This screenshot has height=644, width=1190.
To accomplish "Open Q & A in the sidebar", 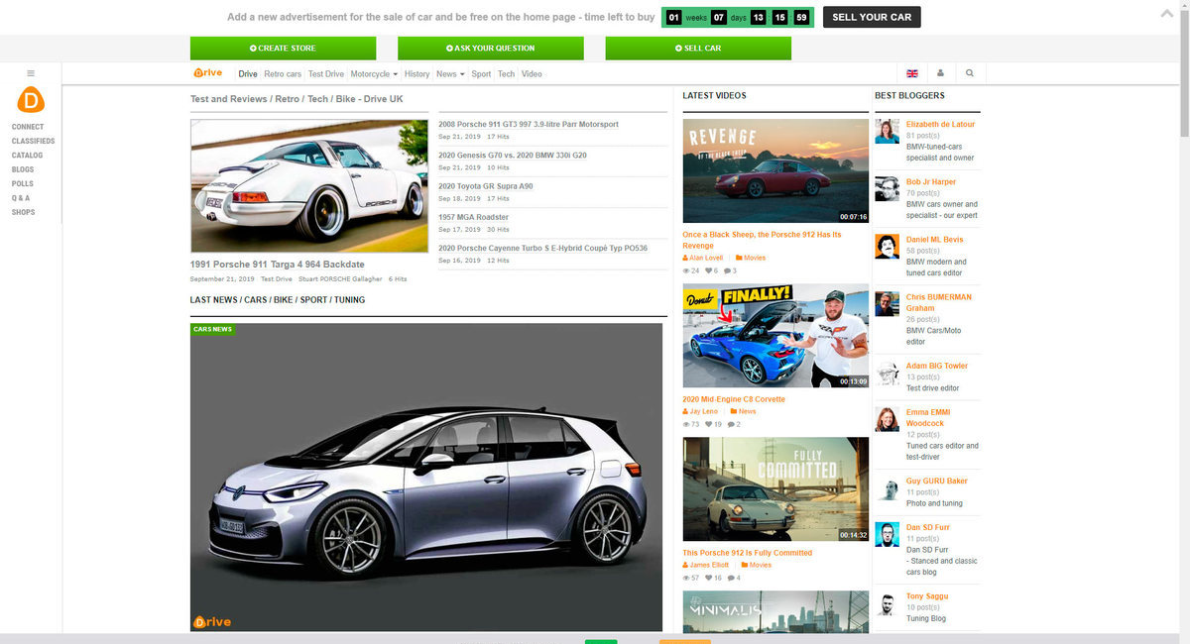I will [x=21, y=198].
